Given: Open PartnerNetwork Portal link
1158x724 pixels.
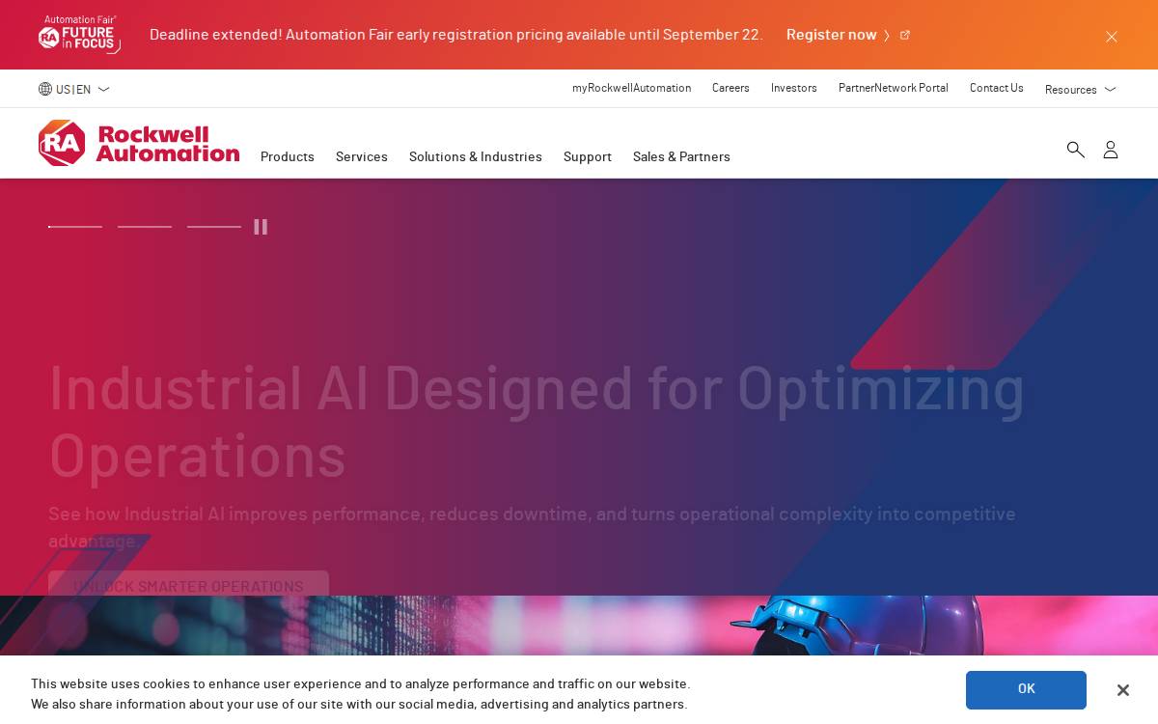Looking at the screenshot, I should (x=894, y=88).
